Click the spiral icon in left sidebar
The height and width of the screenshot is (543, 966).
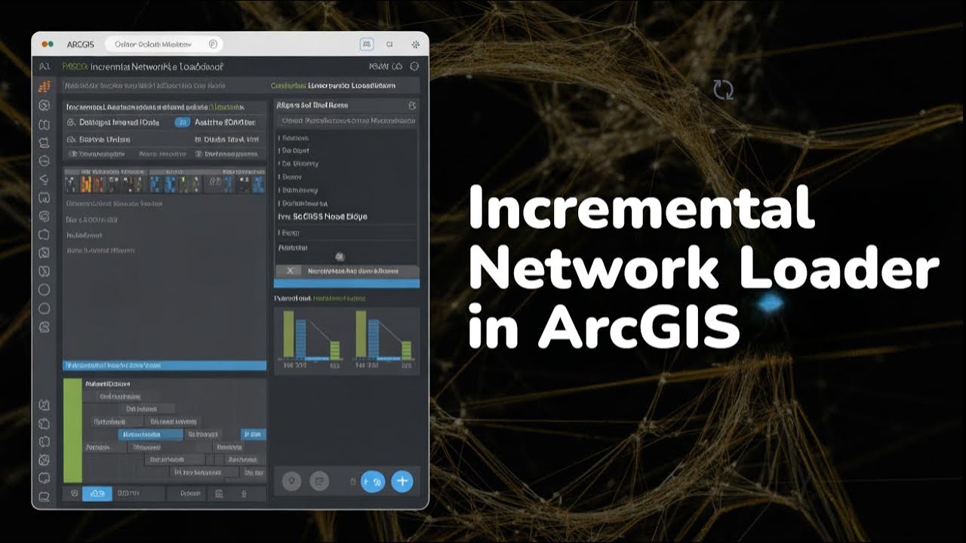click(44, 216)
